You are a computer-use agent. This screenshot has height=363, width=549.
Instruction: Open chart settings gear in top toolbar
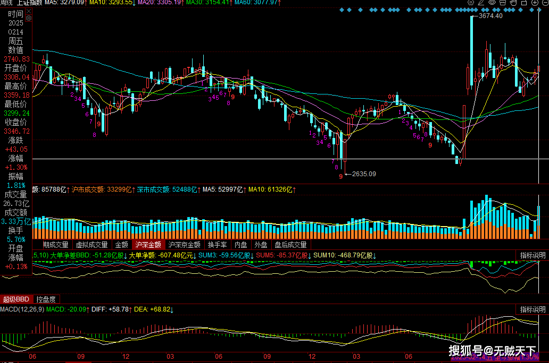(x=471, y=3)
